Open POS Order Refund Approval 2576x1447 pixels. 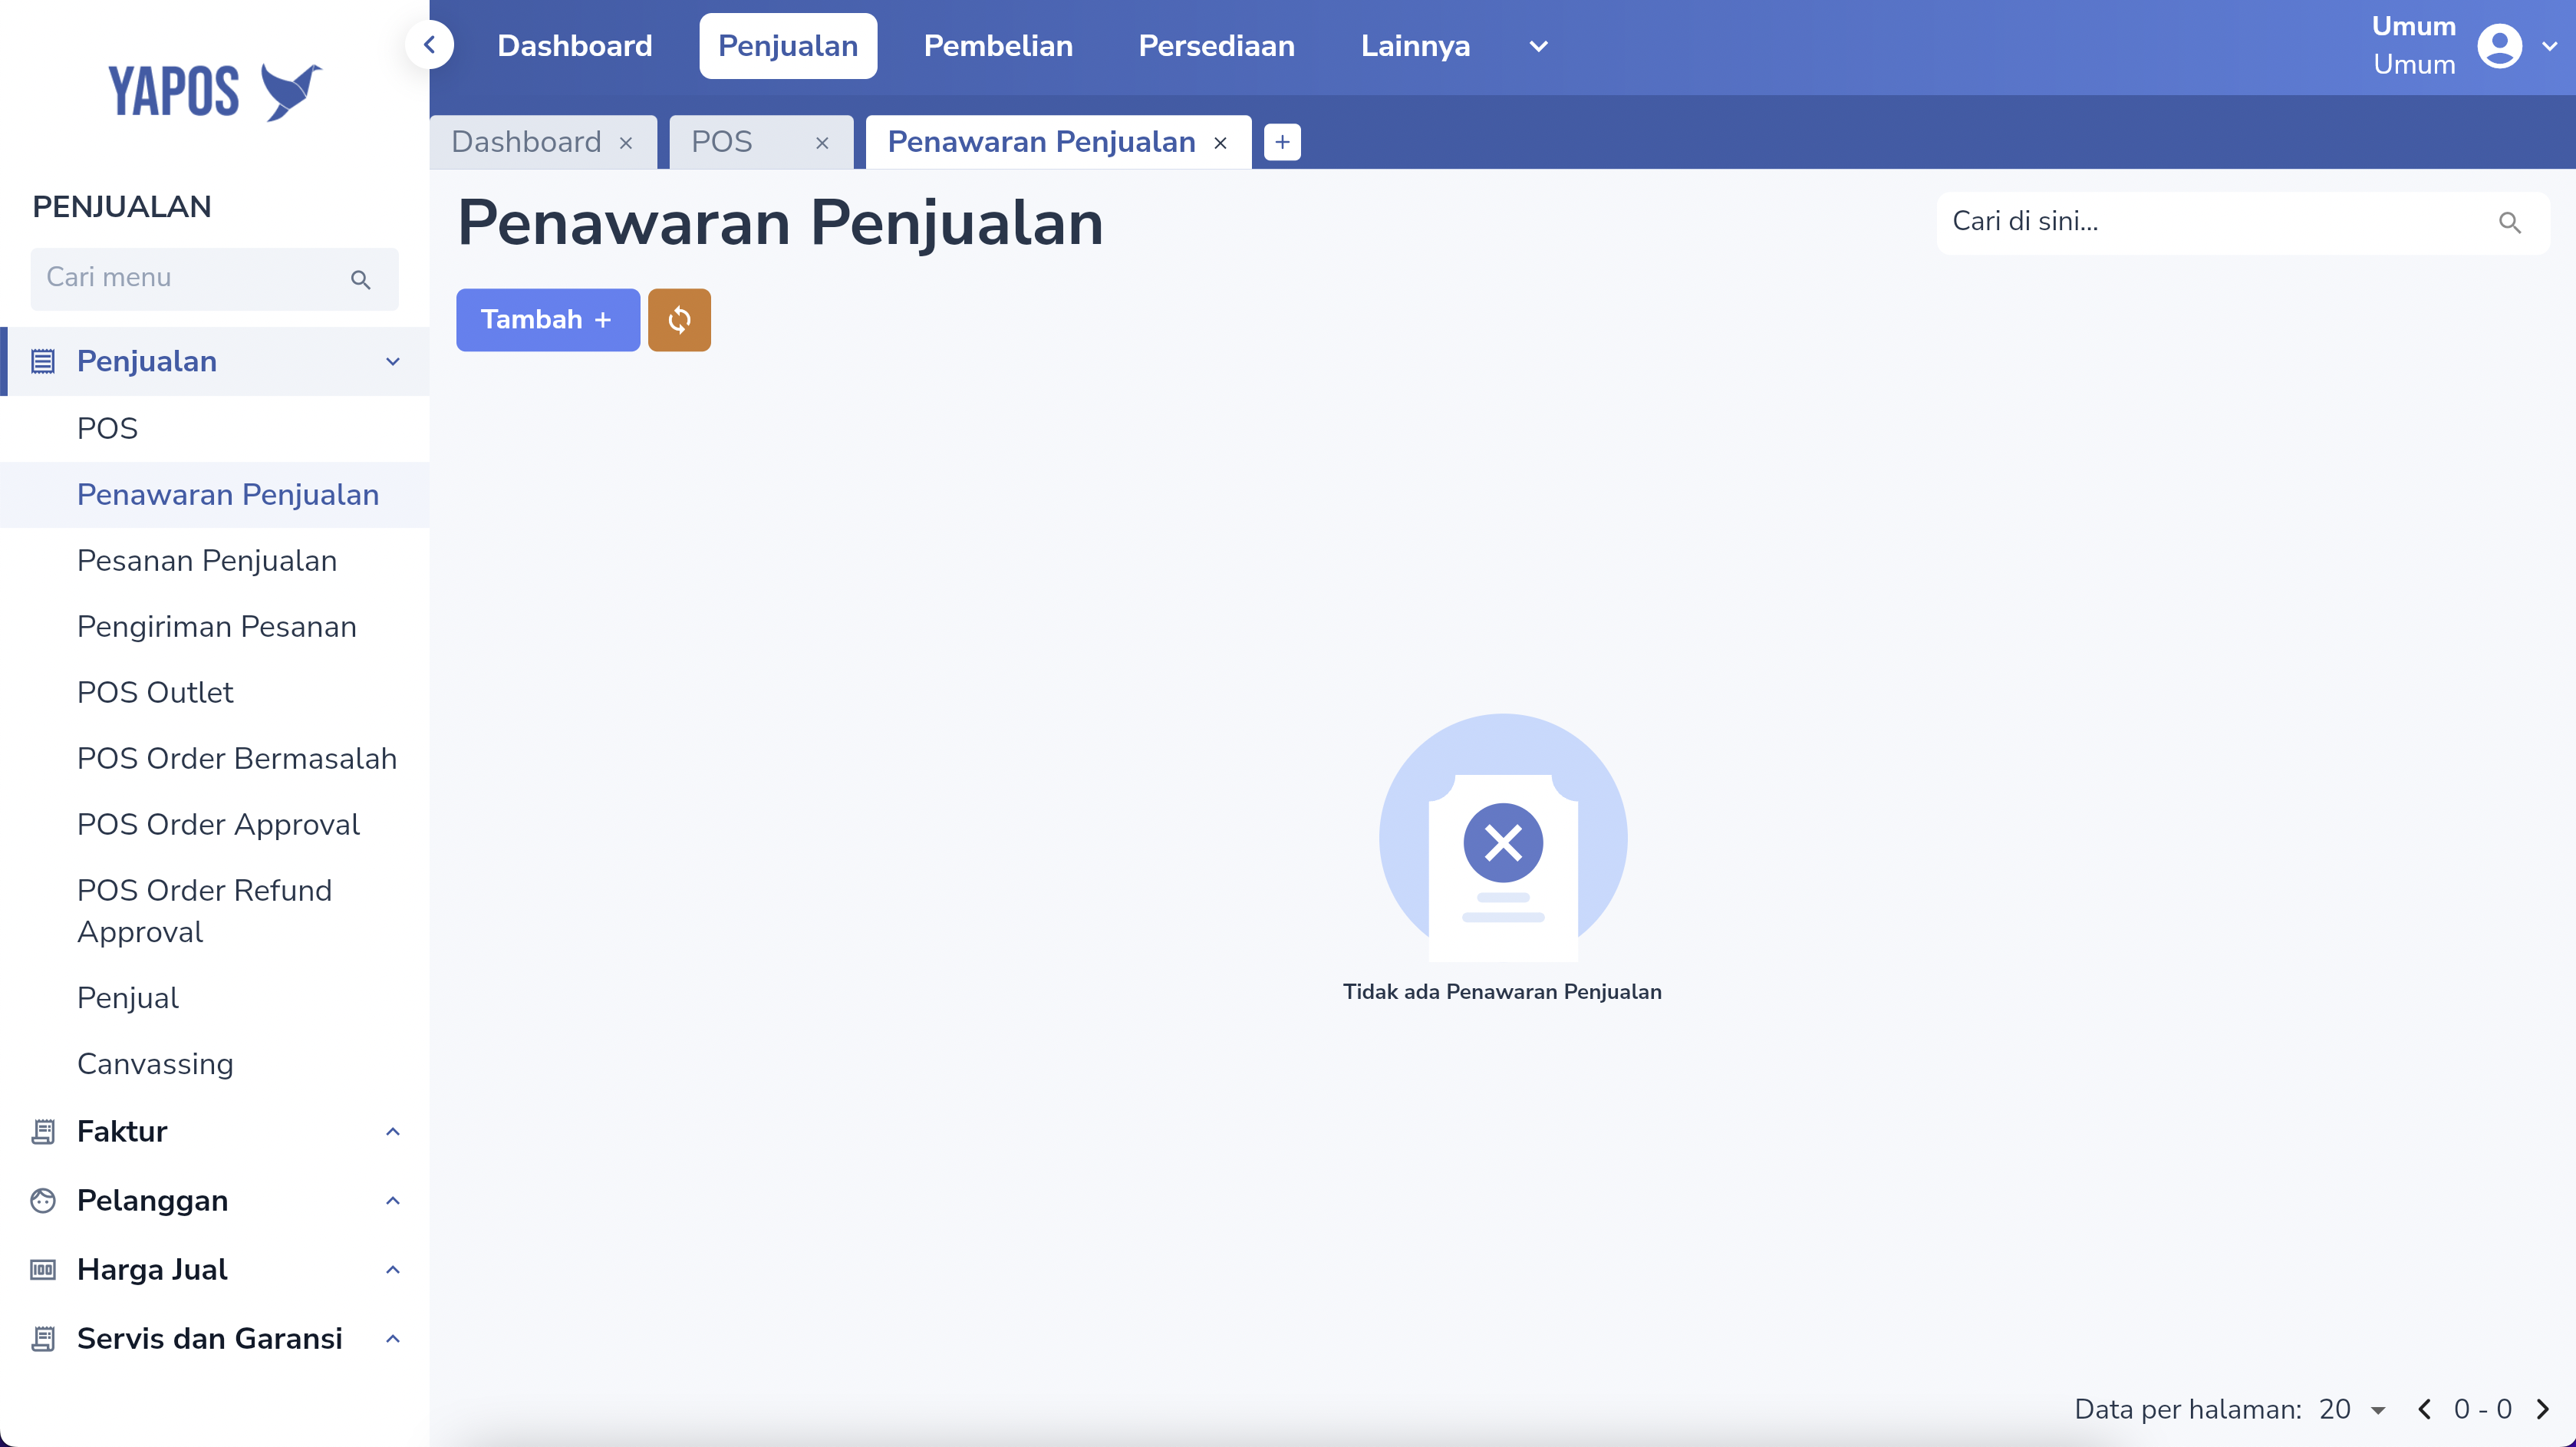215,911
